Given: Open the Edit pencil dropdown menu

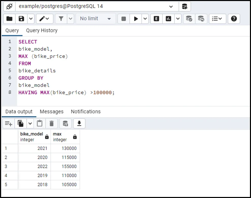Looking at the screenshot, I should (x=44, y=19).
